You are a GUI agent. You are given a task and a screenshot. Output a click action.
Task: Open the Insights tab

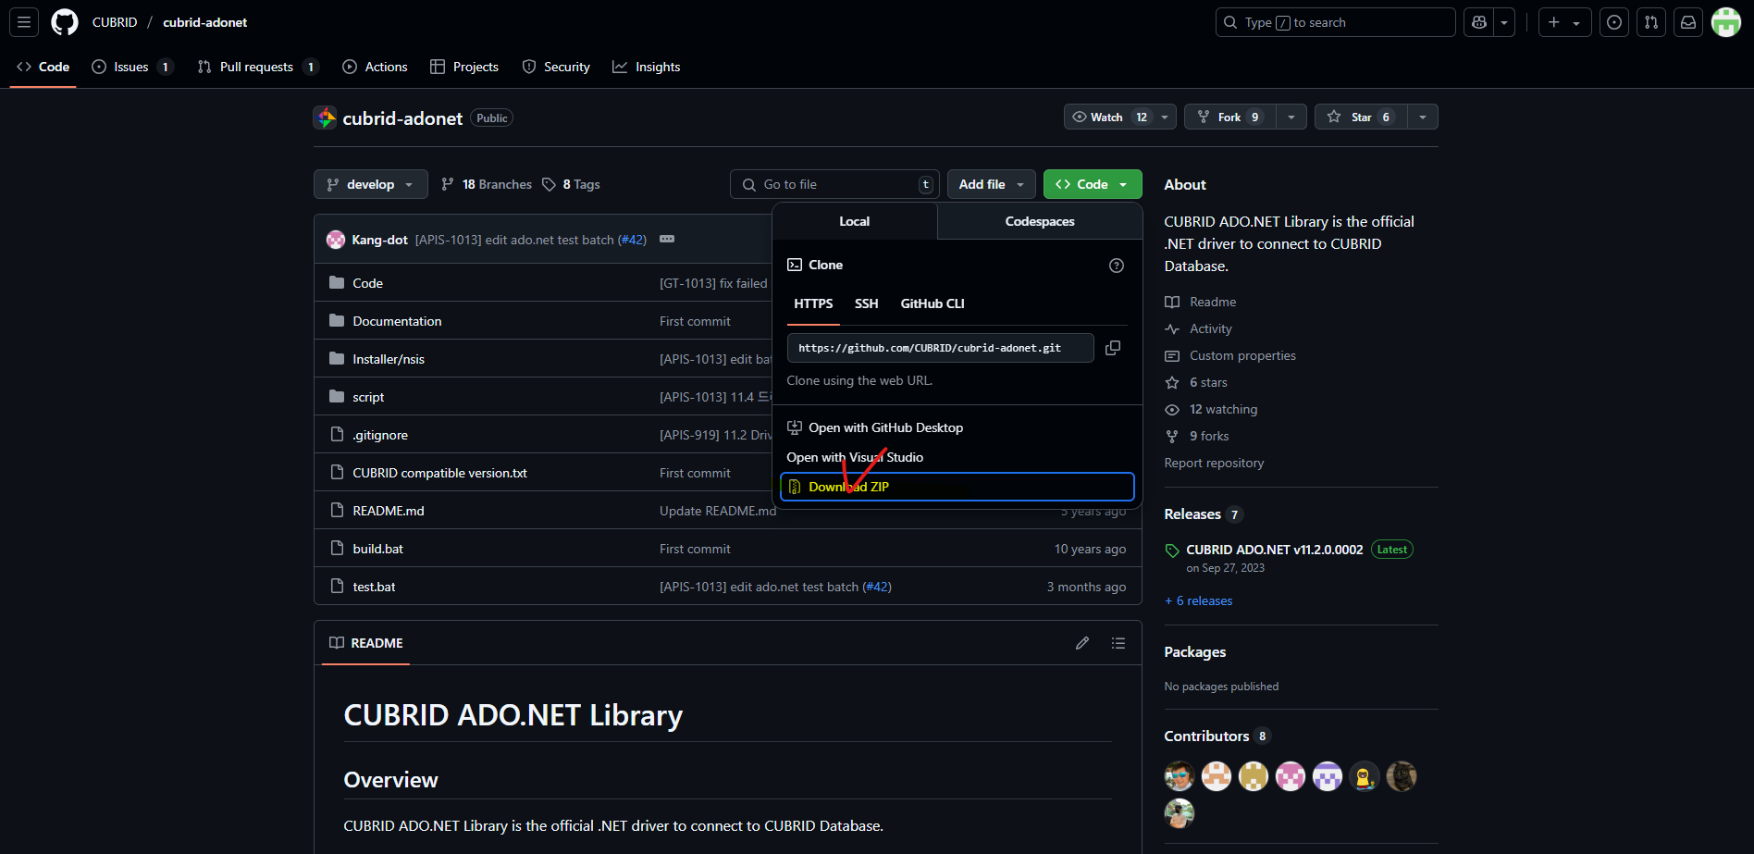click(x=647, y=67)
